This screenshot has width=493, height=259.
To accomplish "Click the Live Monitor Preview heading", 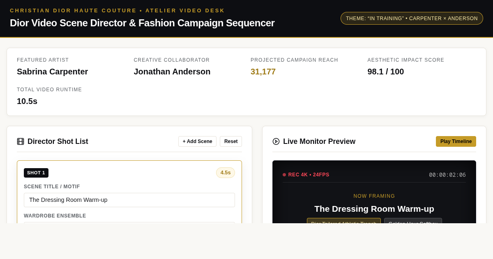I will [x=319, y=141].
